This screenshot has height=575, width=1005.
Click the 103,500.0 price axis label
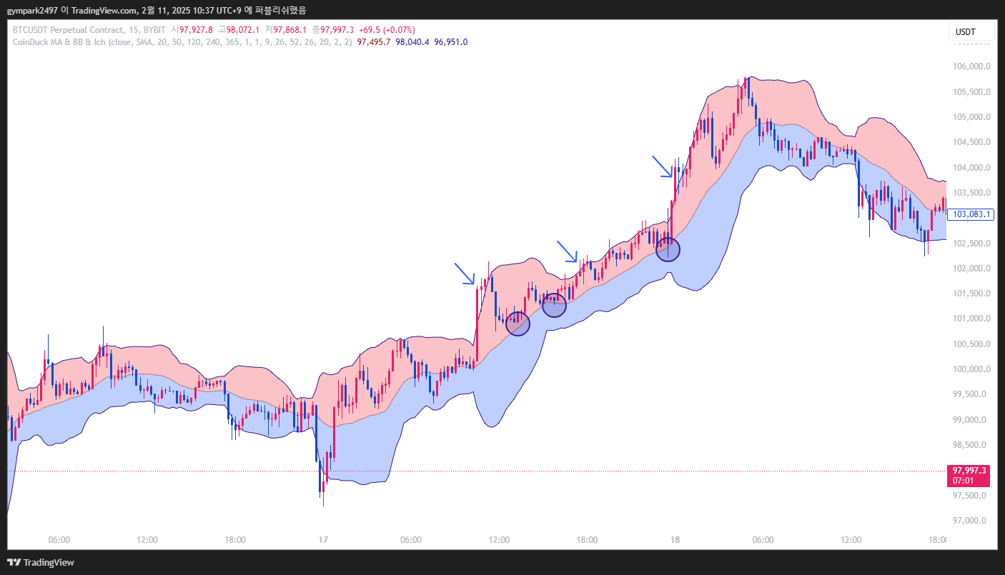(x=973, y=193)
